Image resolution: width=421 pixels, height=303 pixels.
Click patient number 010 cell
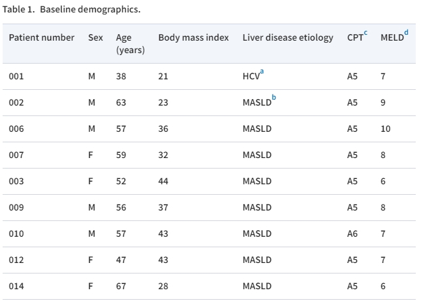coord(16,233)
